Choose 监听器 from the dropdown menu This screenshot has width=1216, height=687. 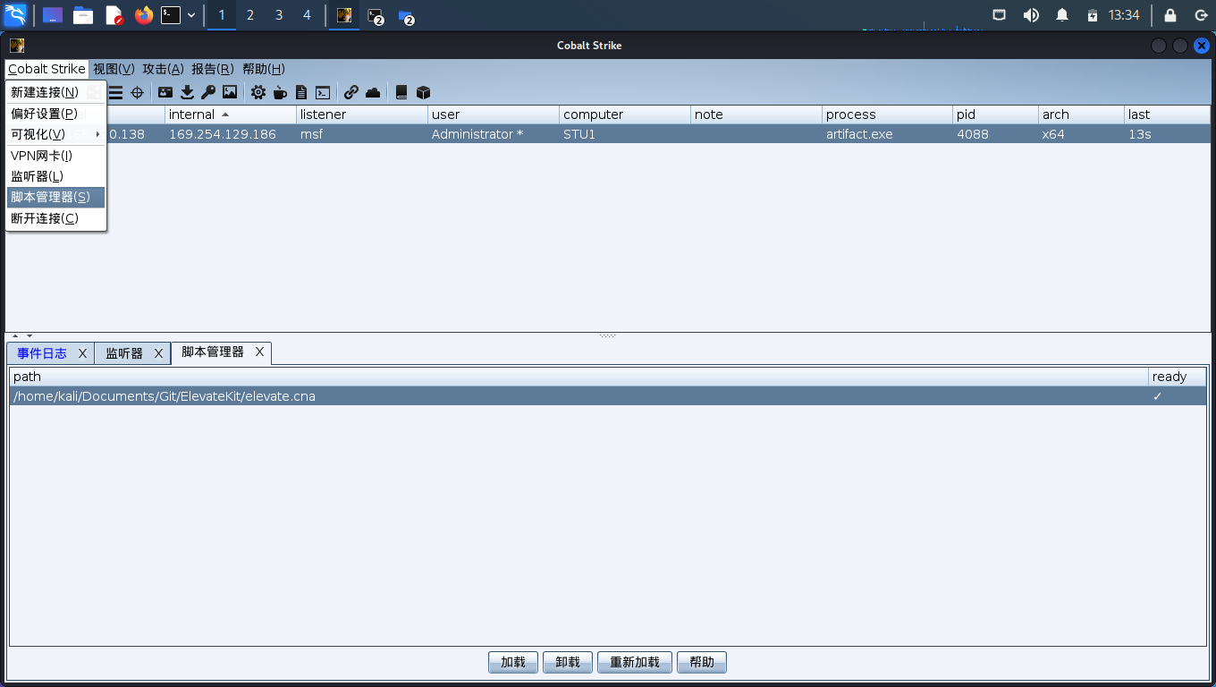(x=55, y=176)
